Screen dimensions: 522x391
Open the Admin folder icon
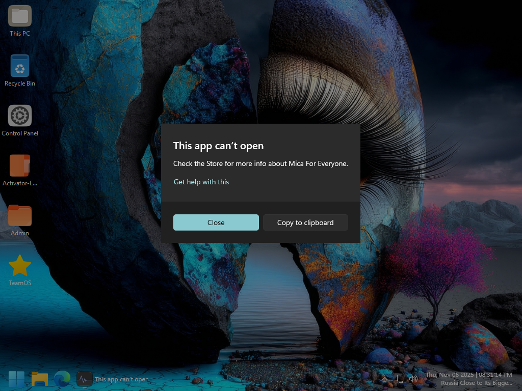tap(20, 220)
